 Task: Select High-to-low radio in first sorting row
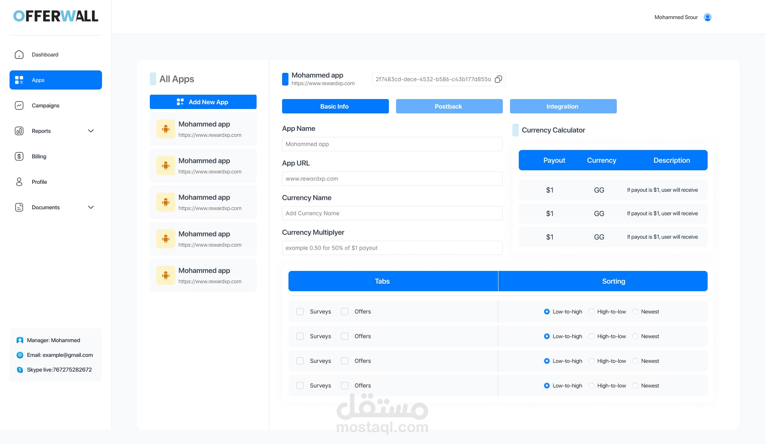point(591,312)
